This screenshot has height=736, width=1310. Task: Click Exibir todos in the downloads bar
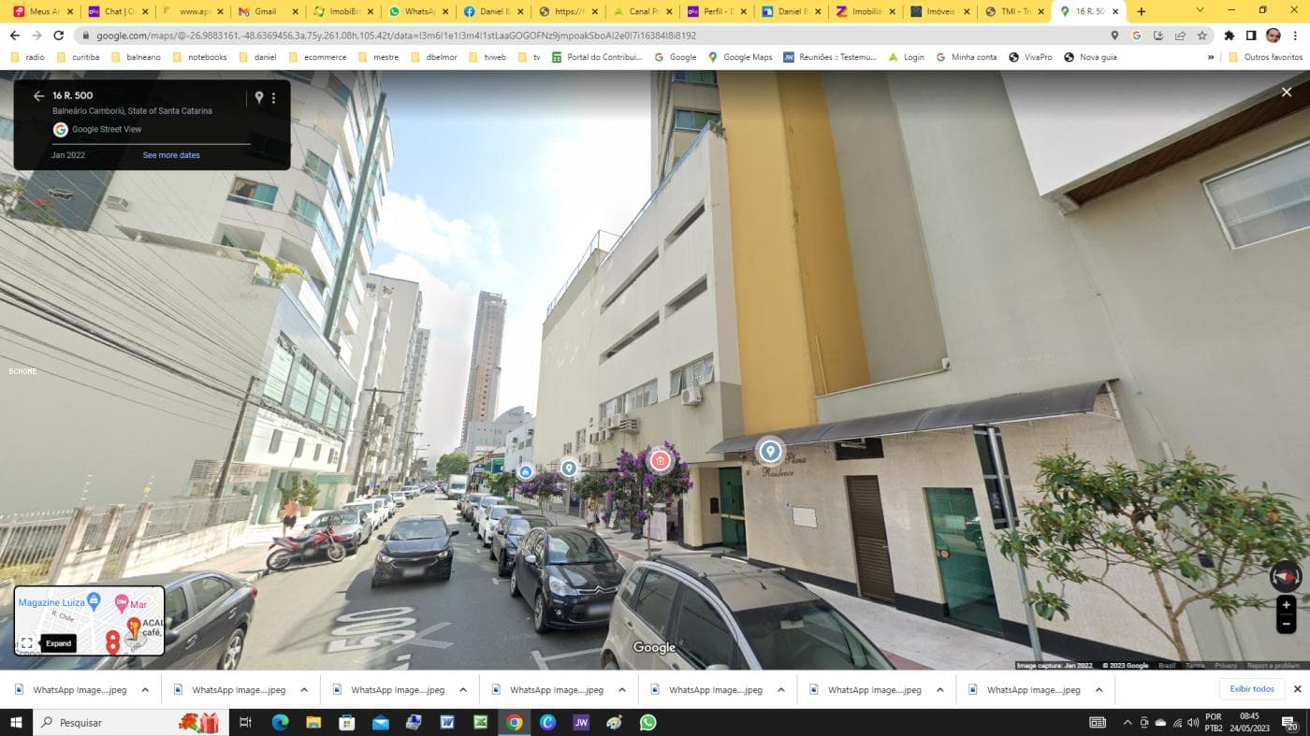(x=1251, y=689)
